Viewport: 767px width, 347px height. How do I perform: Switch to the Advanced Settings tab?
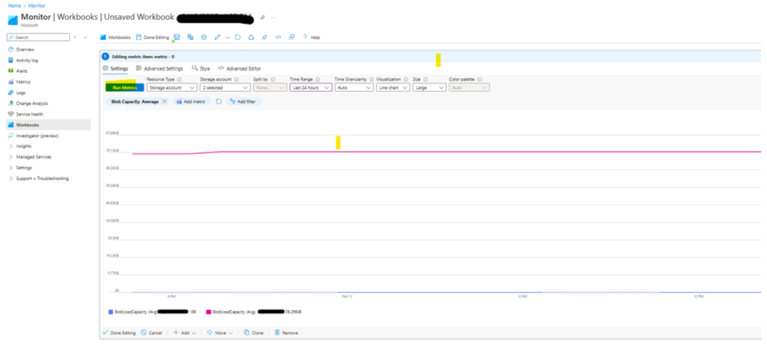click(160, 69)
